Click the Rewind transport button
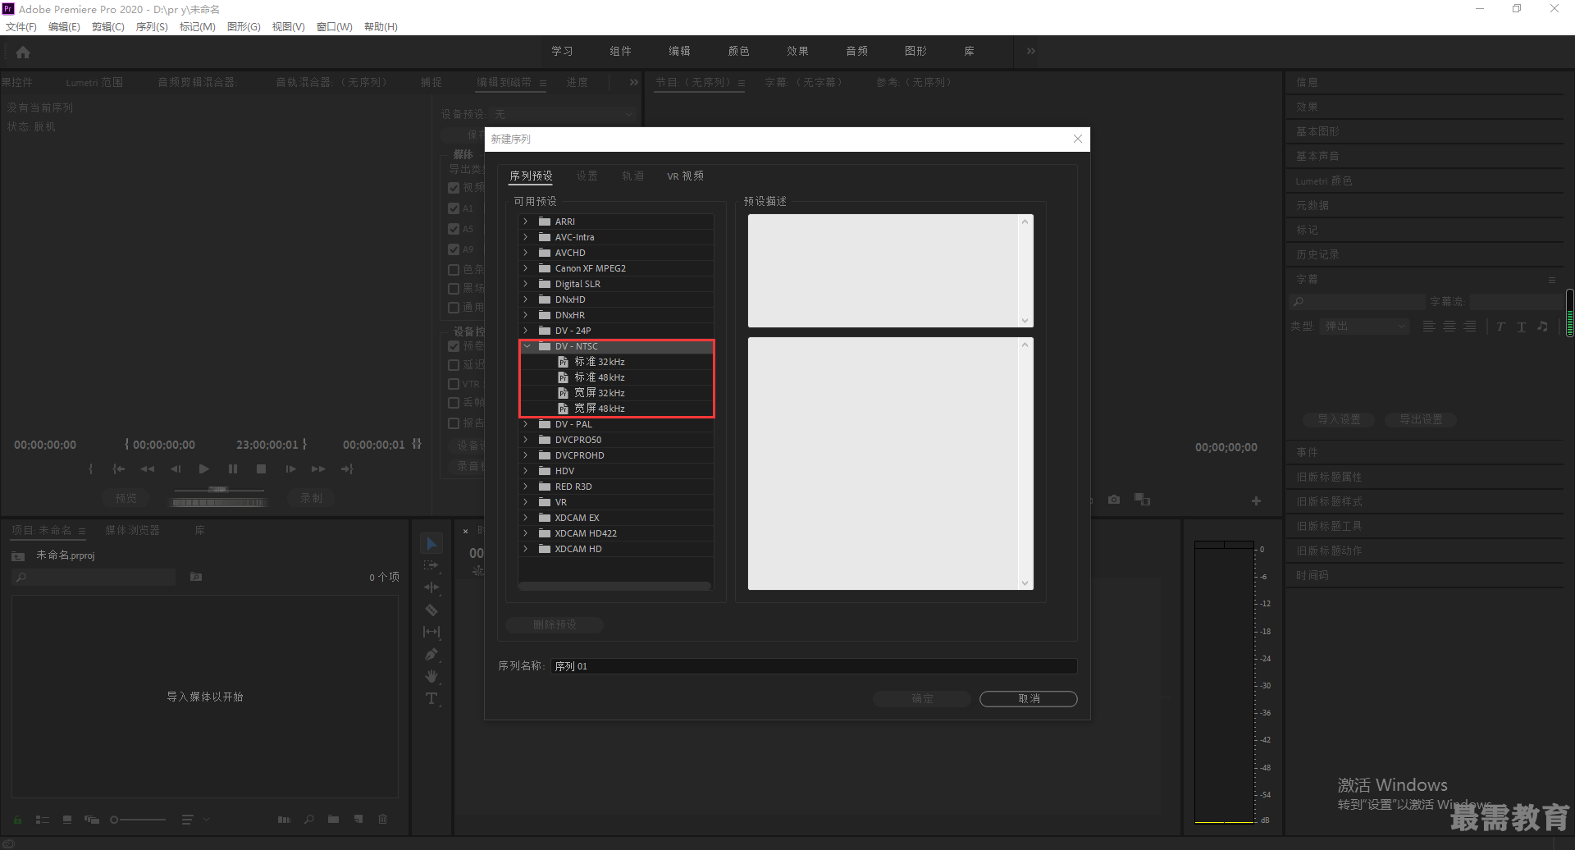The height and width of the screenshot is (850, 1575). (148, 468)
